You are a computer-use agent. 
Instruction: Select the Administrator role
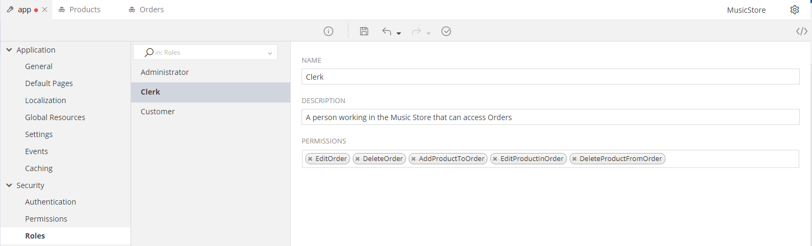click(x=165, y=72)
